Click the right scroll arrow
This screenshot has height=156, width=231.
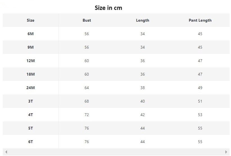tap(226, 152)
